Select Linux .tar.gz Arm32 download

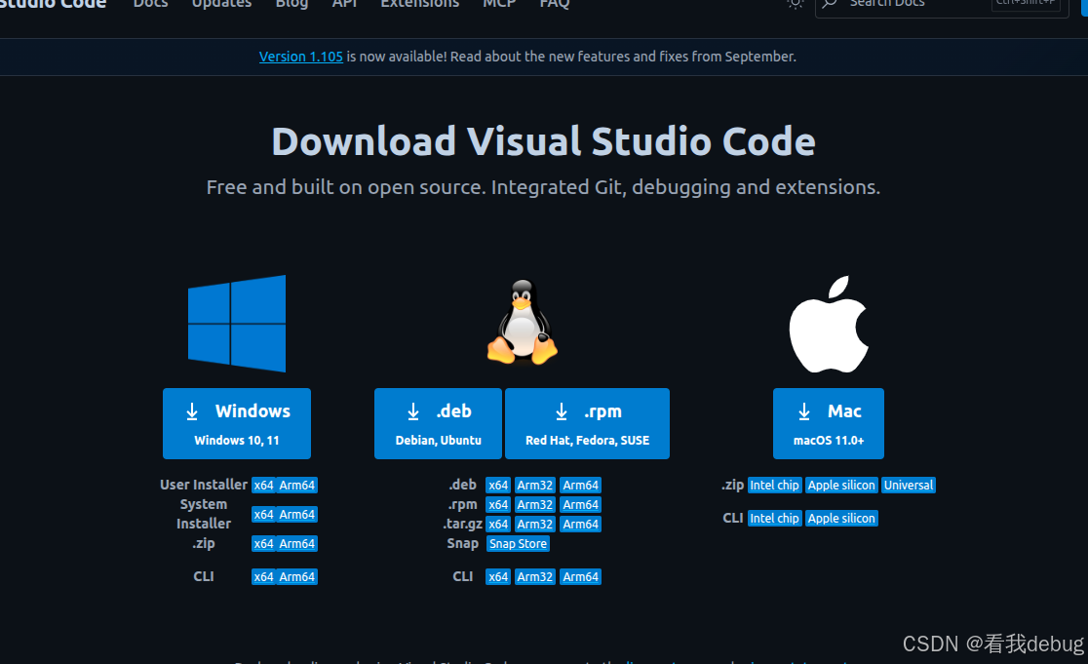(535, 524)
